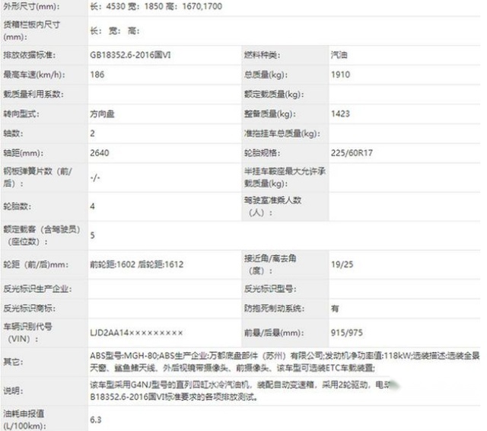Select the label 转向型式:
Viewport: 487px width, 431px height.
tap(21, 114)
